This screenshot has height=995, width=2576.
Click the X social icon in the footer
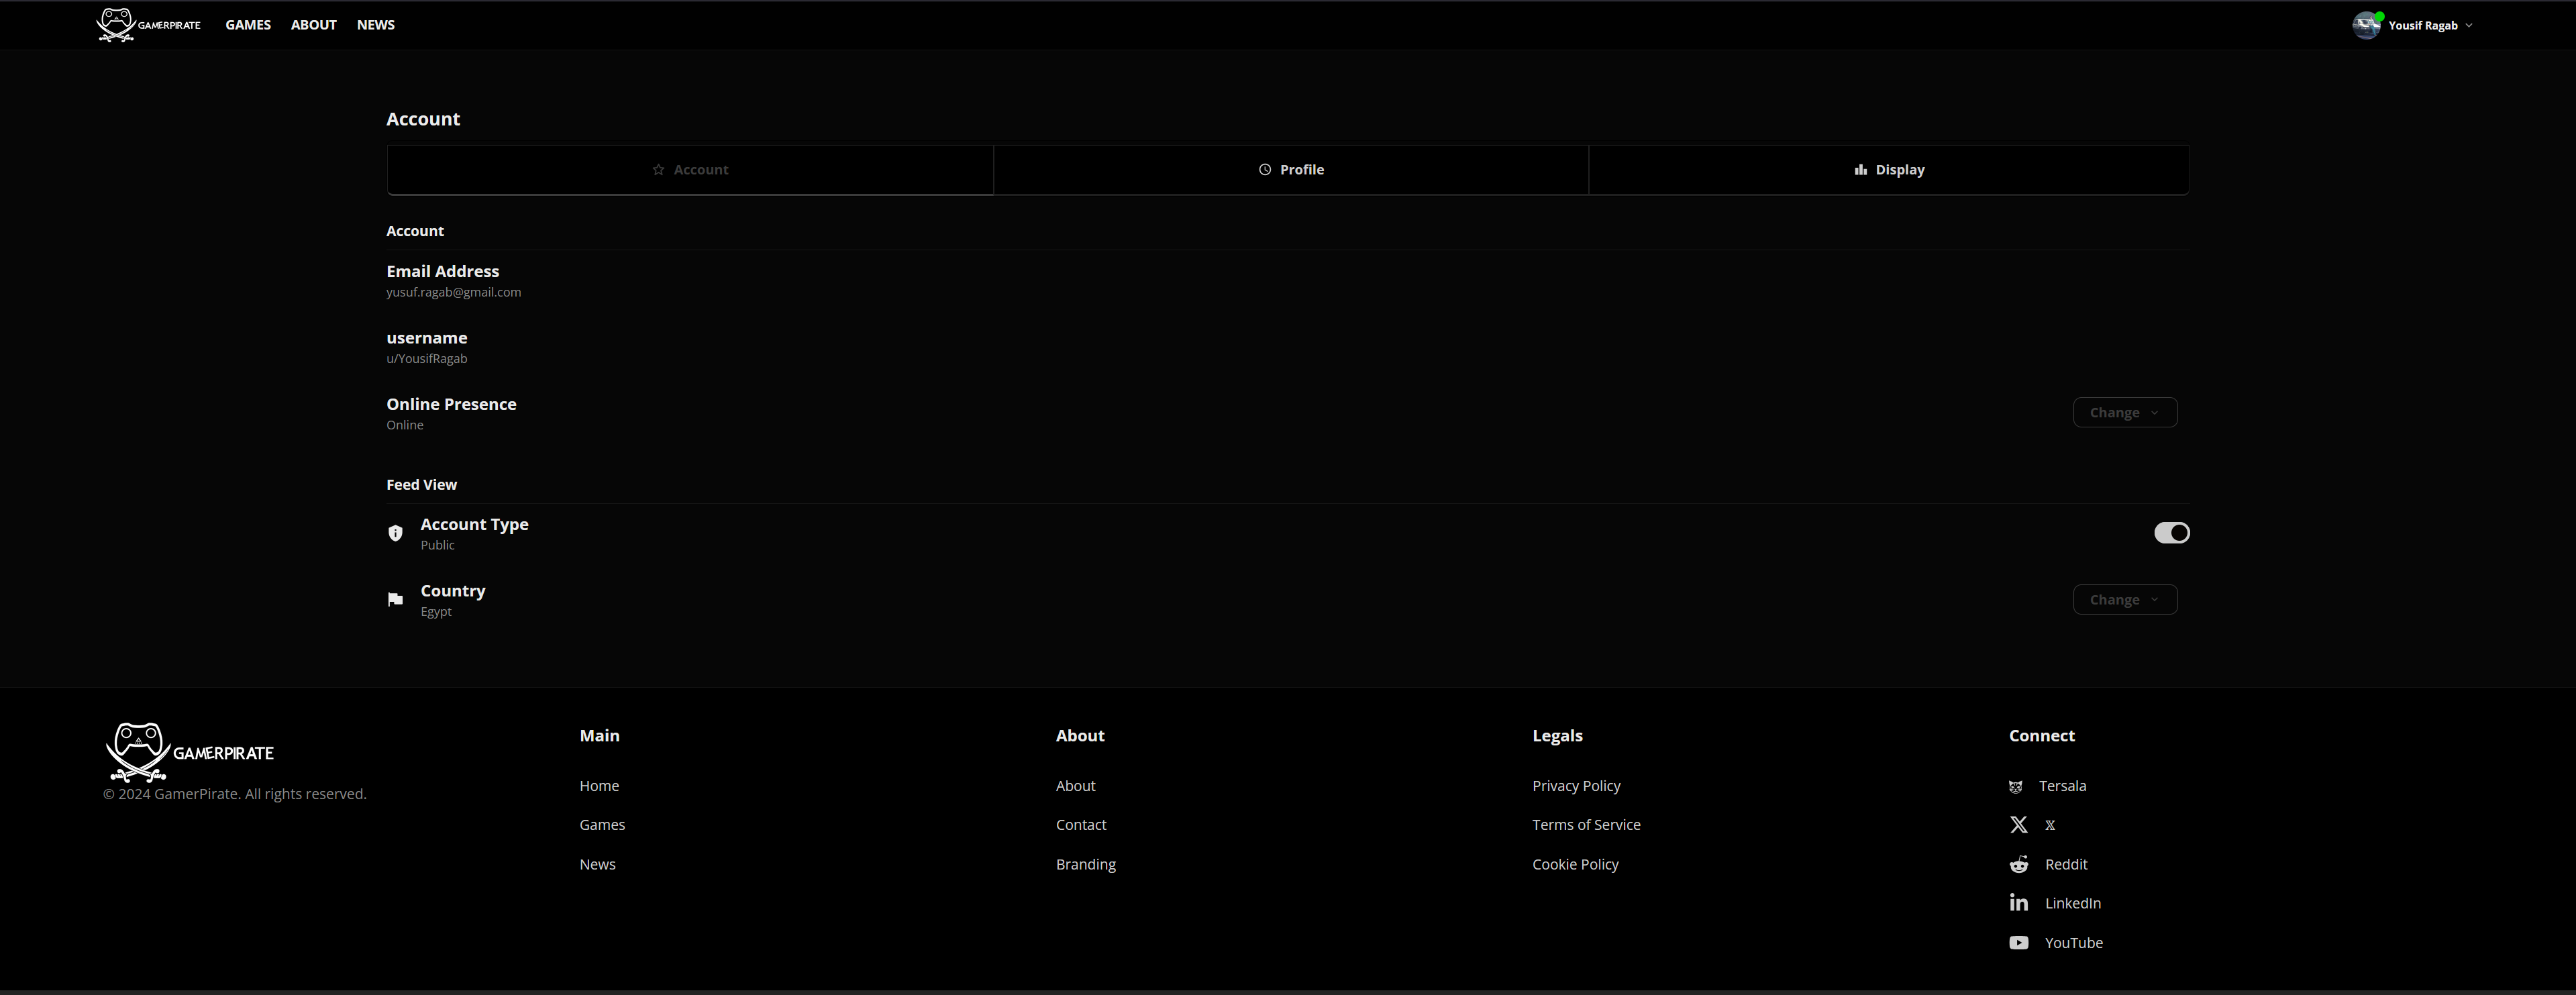pos(2018,825)
